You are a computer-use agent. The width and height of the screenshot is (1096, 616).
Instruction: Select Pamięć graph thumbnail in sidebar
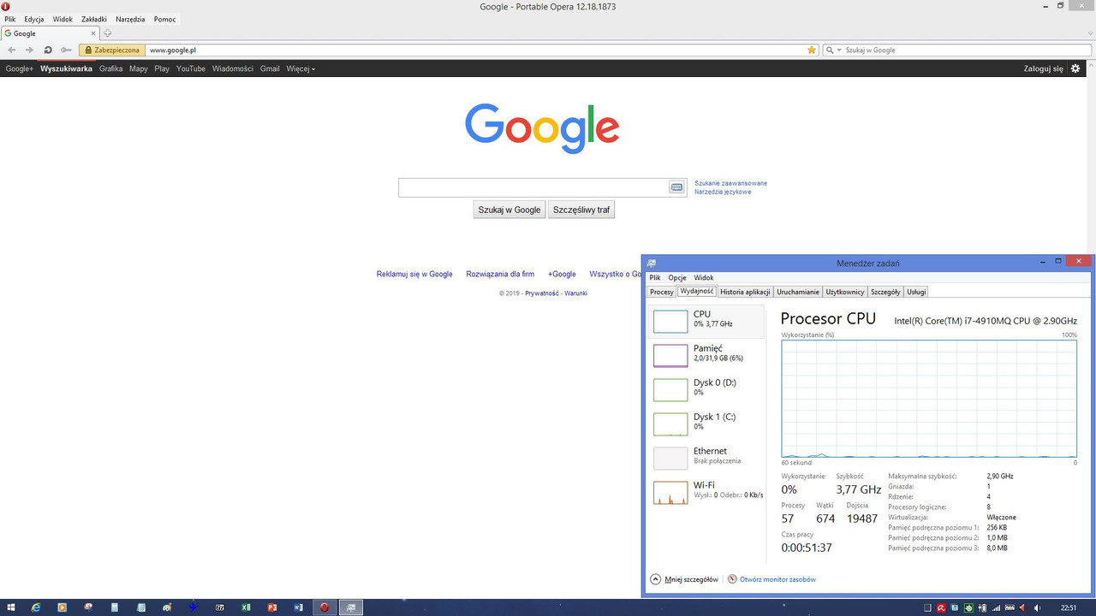point(670,356)
